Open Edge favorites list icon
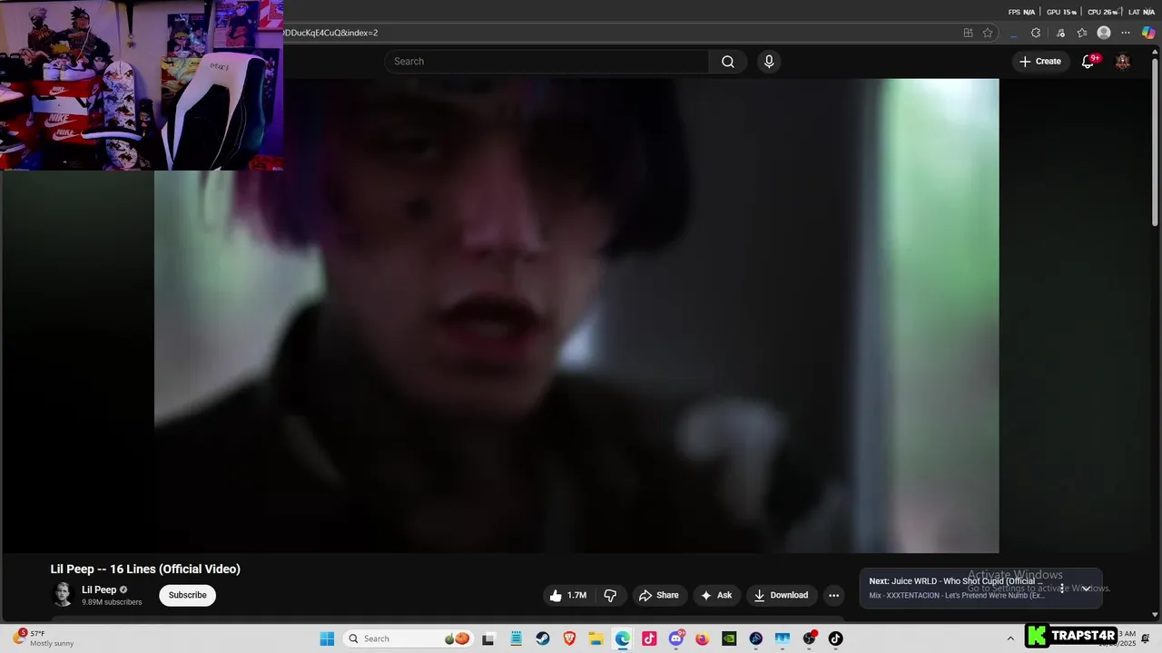 point(1082,33)
